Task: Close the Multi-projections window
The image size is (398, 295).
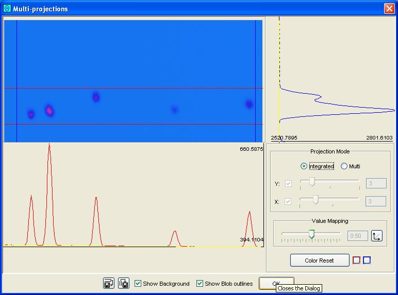Action: tap(389, 9)
